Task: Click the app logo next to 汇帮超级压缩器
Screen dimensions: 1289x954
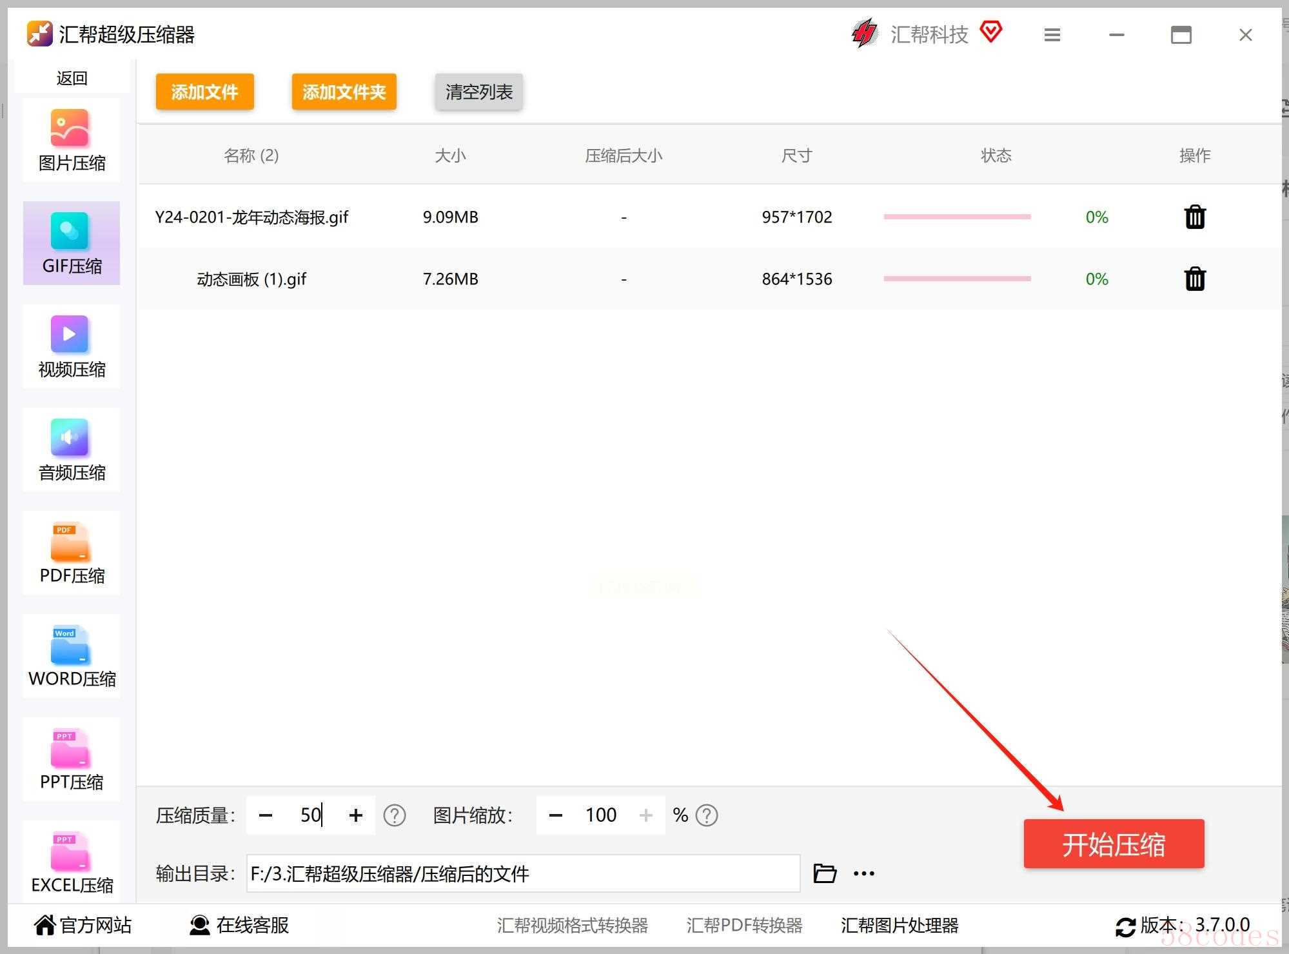Action: point(39,34)
